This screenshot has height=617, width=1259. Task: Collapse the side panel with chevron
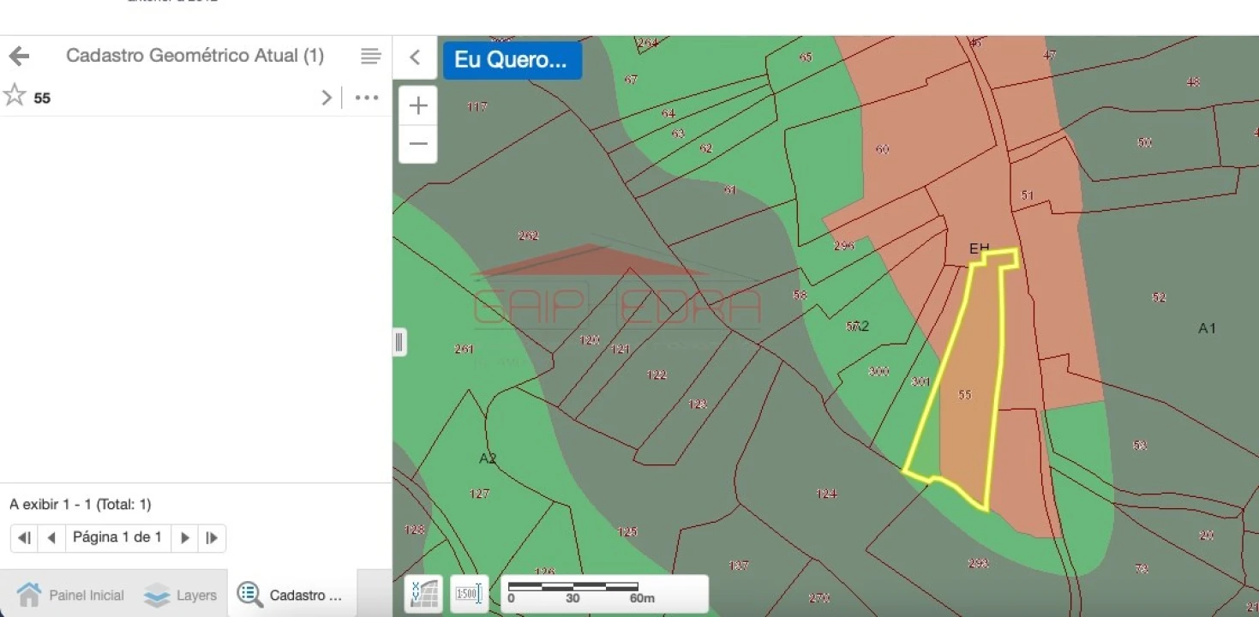pyautogui.click(x=415, y=57)
